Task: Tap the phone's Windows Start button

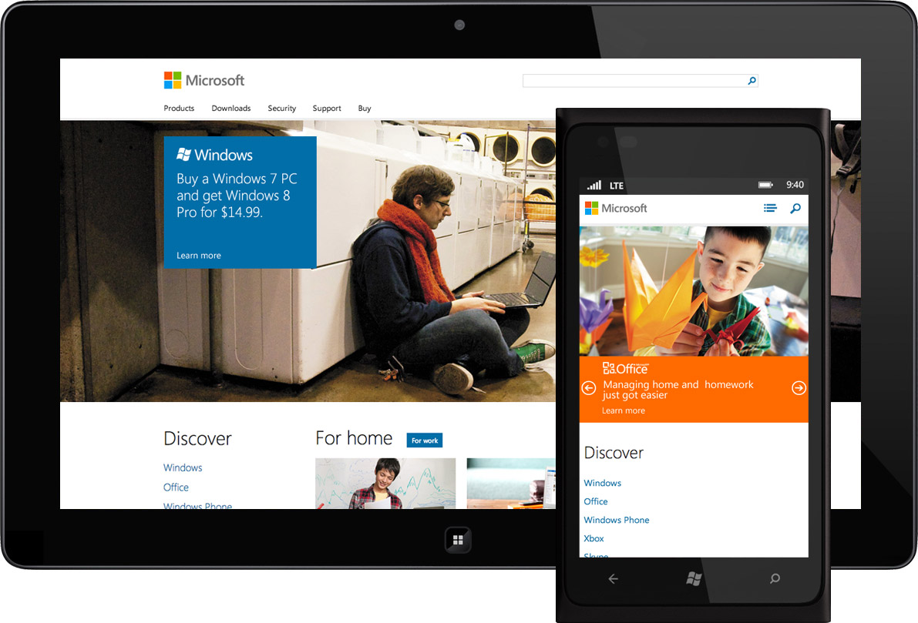Action: point(694,579)
